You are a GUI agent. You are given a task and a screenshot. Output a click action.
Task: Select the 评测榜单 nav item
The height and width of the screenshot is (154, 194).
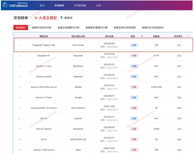pyautogui.click(x=60, y=5)
